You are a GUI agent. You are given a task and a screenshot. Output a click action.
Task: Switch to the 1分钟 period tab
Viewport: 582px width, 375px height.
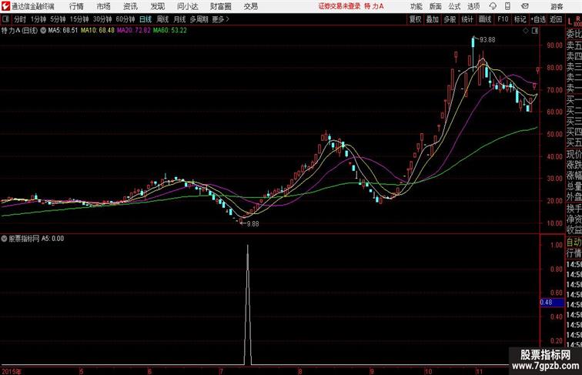click(x=38, y=19)
